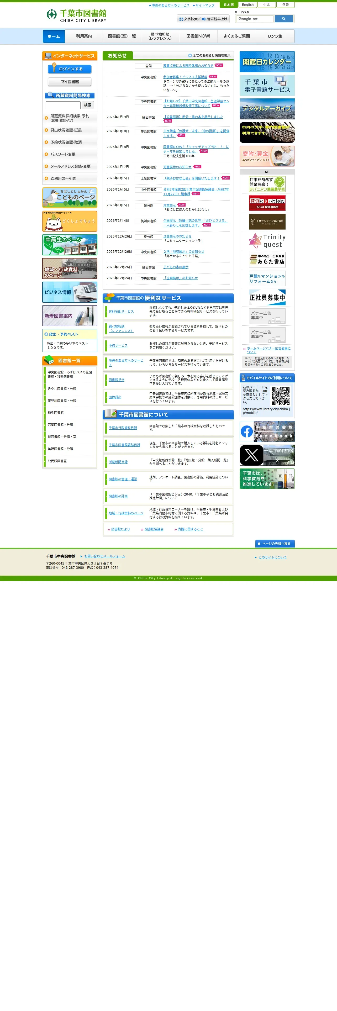The width and height of the screenshot is (337, 1011).
Task: Open このサイトについて link
Action: click(x=272, y=557)
